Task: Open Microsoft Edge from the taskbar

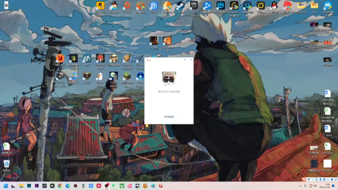Action: [x=68, y=186]
